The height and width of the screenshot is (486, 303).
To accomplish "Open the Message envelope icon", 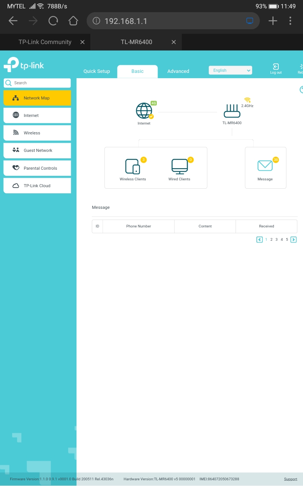I will pyautogui.click(x=265, y=166).
